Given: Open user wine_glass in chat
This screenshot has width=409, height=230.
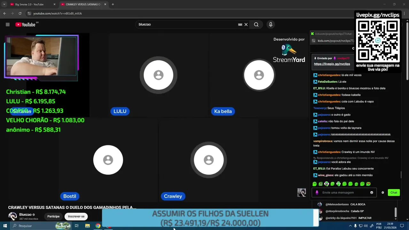Looking at the screenshot, I should tap(326, 175).
